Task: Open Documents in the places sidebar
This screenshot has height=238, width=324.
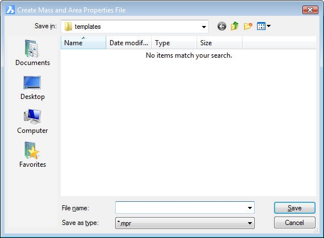Action: coord(33,53)
